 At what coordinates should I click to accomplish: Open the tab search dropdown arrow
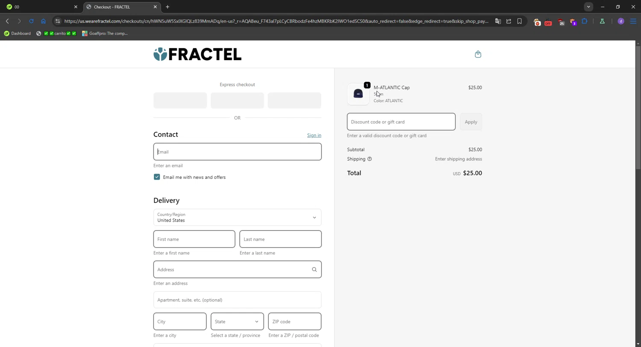pos(588,7)
